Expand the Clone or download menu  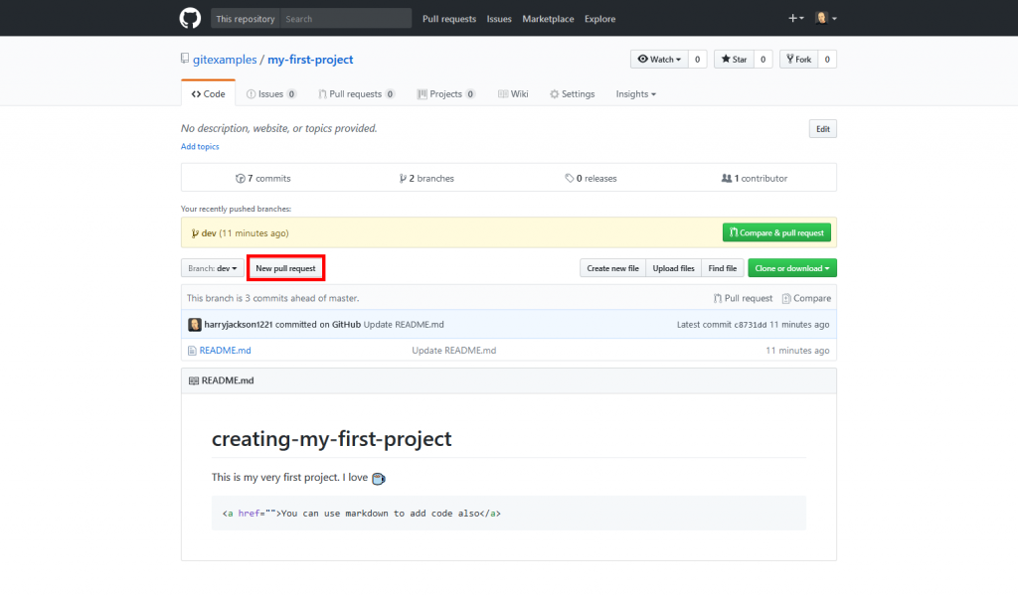(791, 267)
